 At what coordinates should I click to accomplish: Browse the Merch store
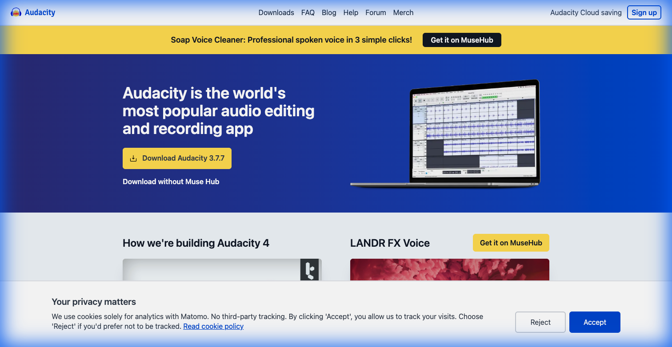(x=403, y=12)
